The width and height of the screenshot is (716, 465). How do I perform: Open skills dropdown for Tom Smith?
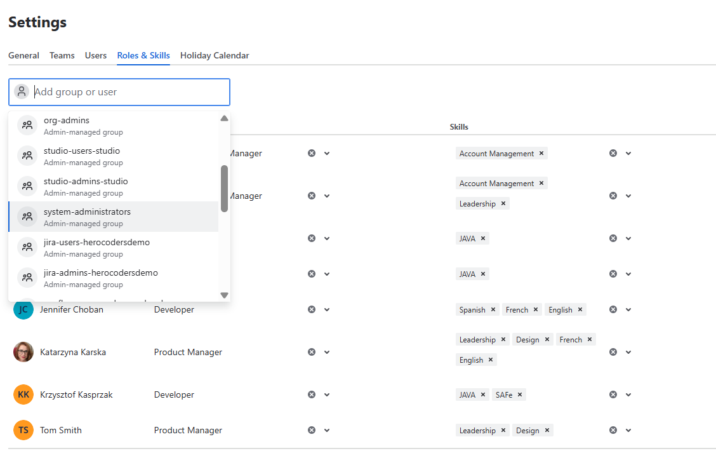[628, 430]
